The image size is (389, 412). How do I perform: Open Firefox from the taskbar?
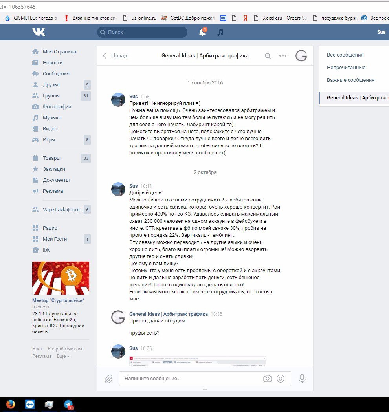11,404
